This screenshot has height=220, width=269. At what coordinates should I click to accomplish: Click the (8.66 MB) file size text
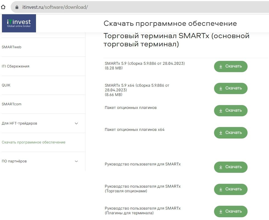(113, 95)
